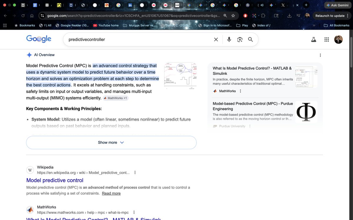Open the MPC diagram thumbnail in AI Overview
The image size is (353, 220).
(180, 76)
